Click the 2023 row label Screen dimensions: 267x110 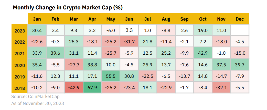(20, 31)
